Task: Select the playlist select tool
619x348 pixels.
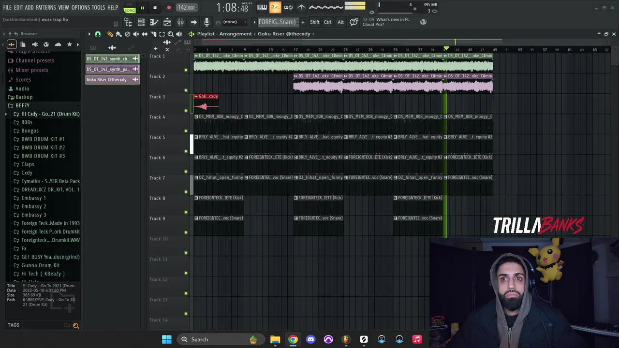Action: coord(162,34)
